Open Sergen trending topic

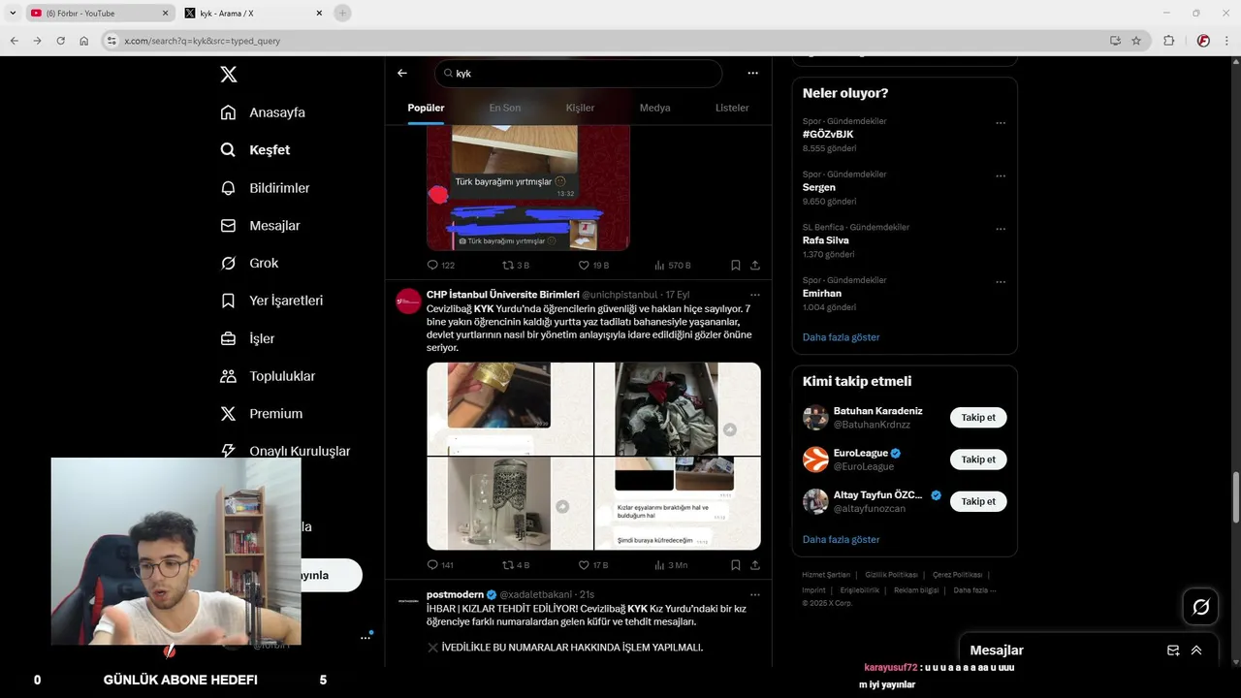819,187
